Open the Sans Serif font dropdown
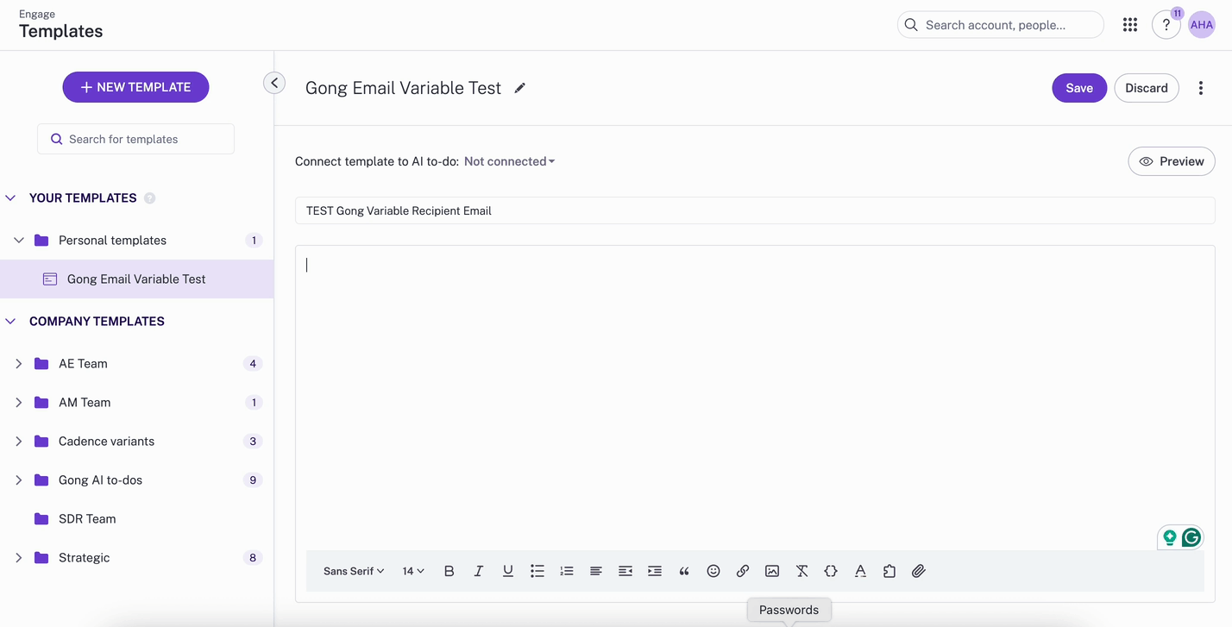This screenshot has height=627, width=1232. (354, 571)
